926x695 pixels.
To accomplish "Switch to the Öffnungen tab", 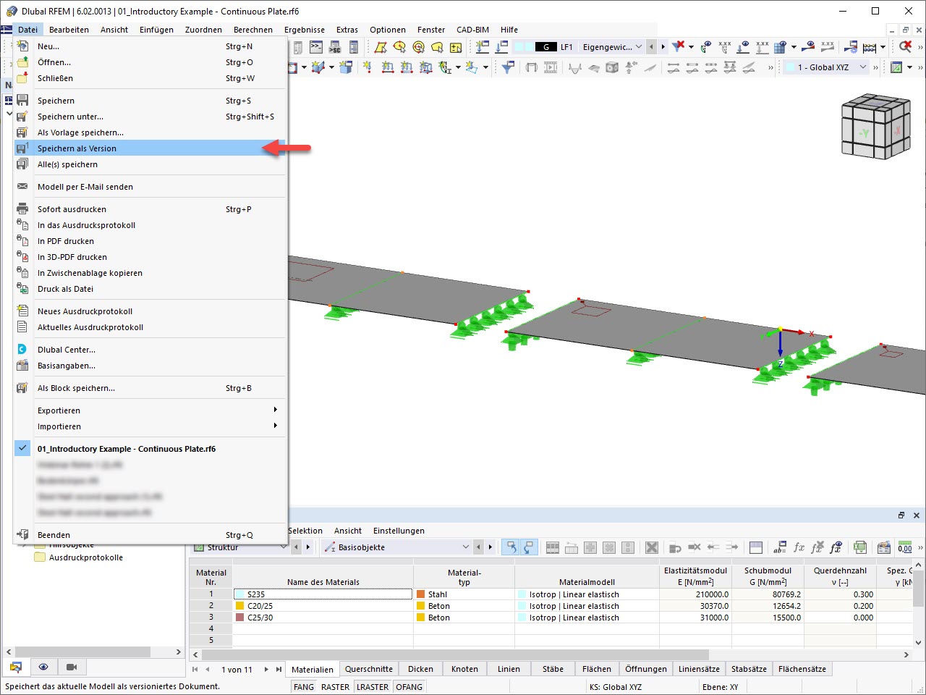I will pyautogui.click(x=646, y=669).
